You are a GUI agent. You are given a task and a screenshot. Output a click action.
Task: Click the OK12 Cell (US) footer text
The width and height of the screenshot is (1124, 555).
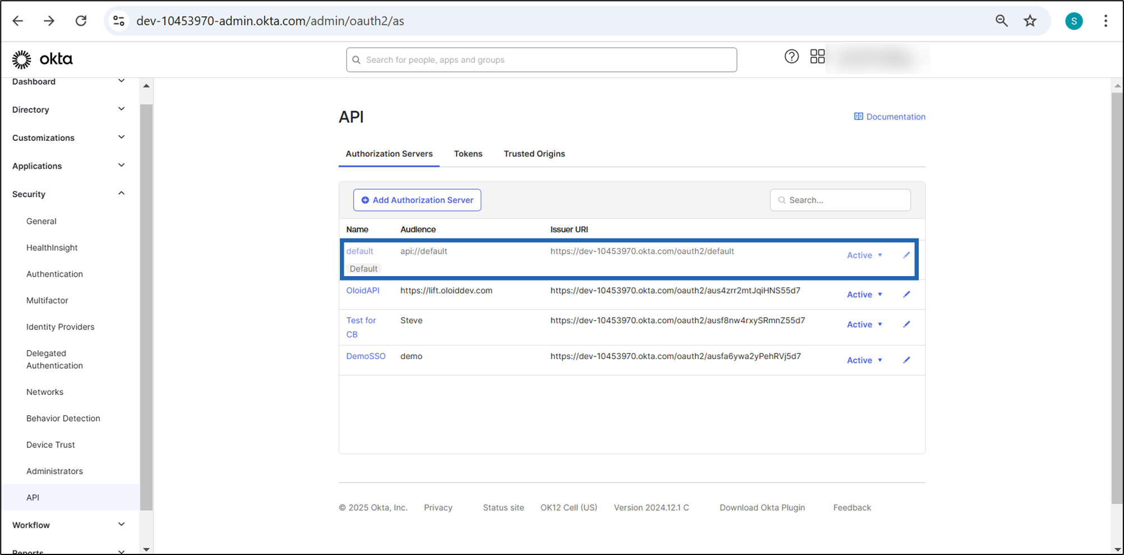(x=569, y=507)
